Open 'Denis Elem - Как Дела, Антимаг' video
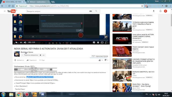 [141, 85]
